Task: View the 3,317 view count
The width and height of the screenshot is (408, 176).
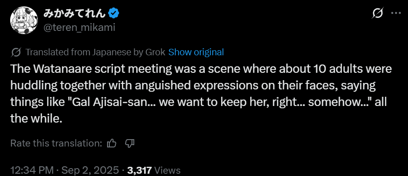Action: [139, 170]
